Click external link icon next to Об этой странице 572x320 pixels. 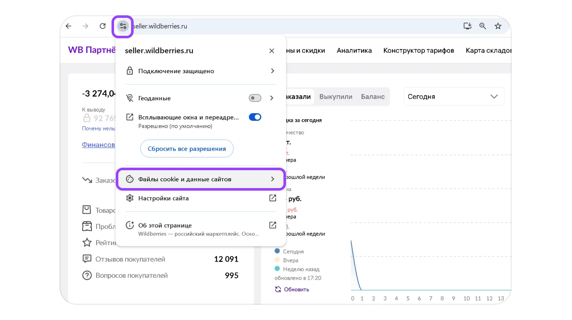click(x=273, y=225)
